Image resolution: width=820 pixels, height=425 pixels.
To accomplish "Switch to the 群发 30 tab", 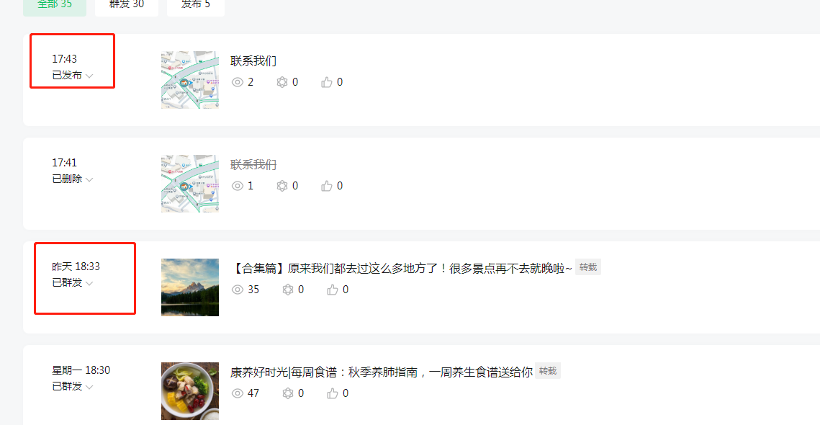I will coord(127,6).
